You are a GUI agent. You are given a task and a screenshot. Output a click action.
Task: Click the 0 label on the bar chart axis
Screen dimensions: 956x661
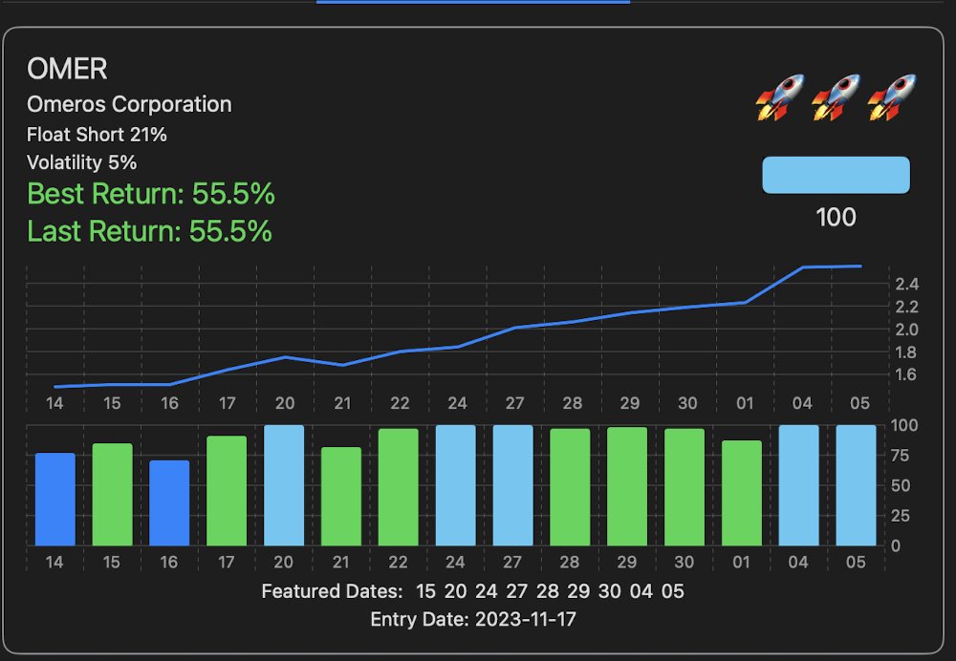[x=895, y=545]
